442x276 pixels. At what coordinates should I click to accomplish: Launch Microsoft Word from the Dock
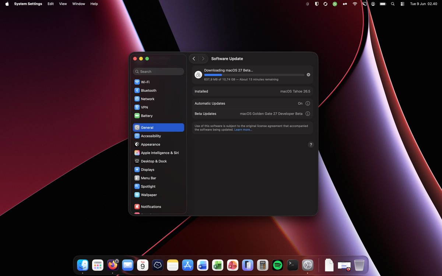(x=203, y=265)
